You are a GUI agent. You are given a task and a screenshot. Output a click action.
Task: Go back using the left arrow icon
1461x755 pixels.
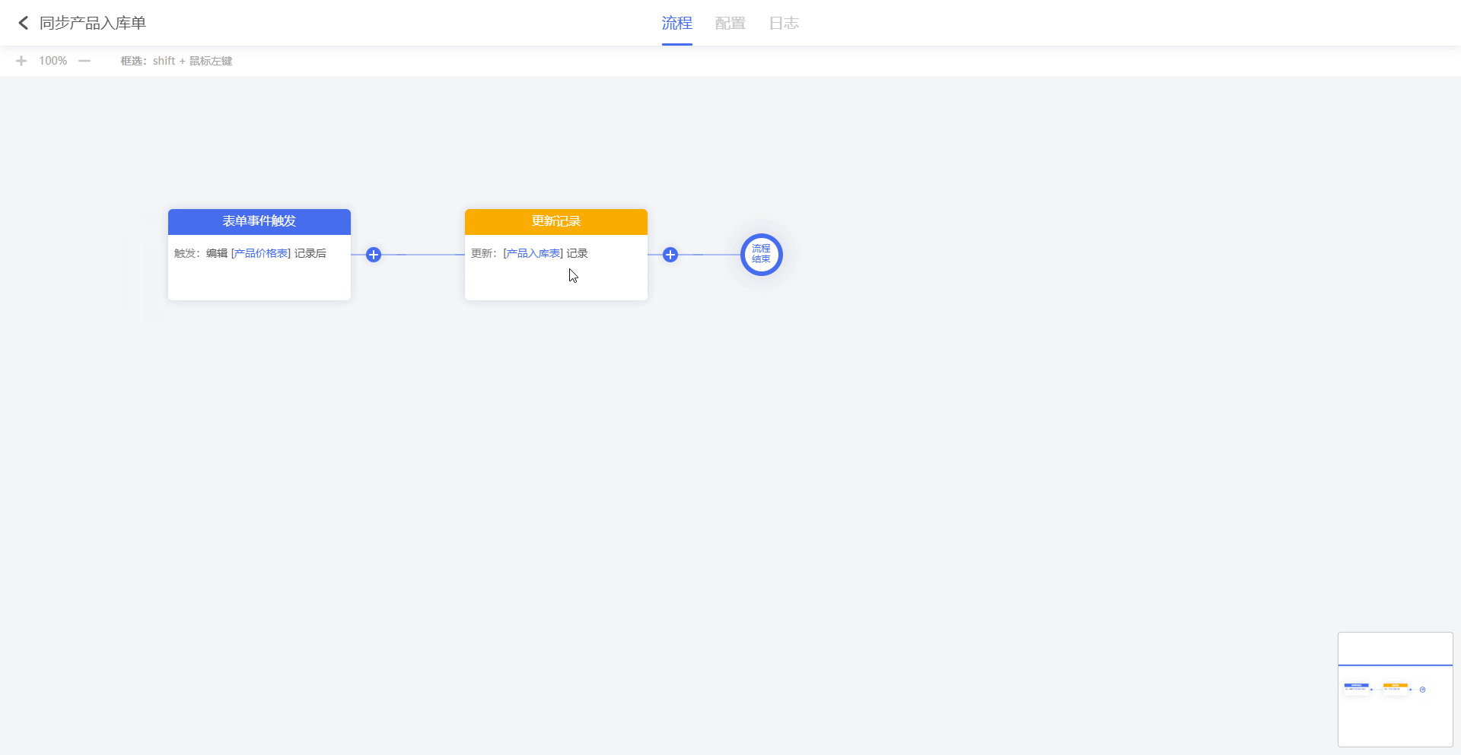23,23
